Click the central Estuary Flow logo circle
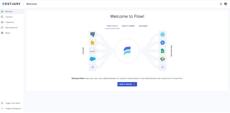The height and width of the screenshot is (113, 230). pos(127,51)
